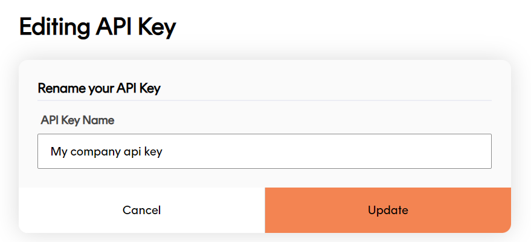This screenshot has width=531, height=242.
Task: Click the word "company" in the input
Action: [x=94, y=152]
